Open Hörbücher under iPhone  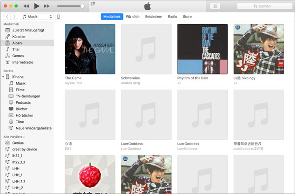(x=27, y=115)
